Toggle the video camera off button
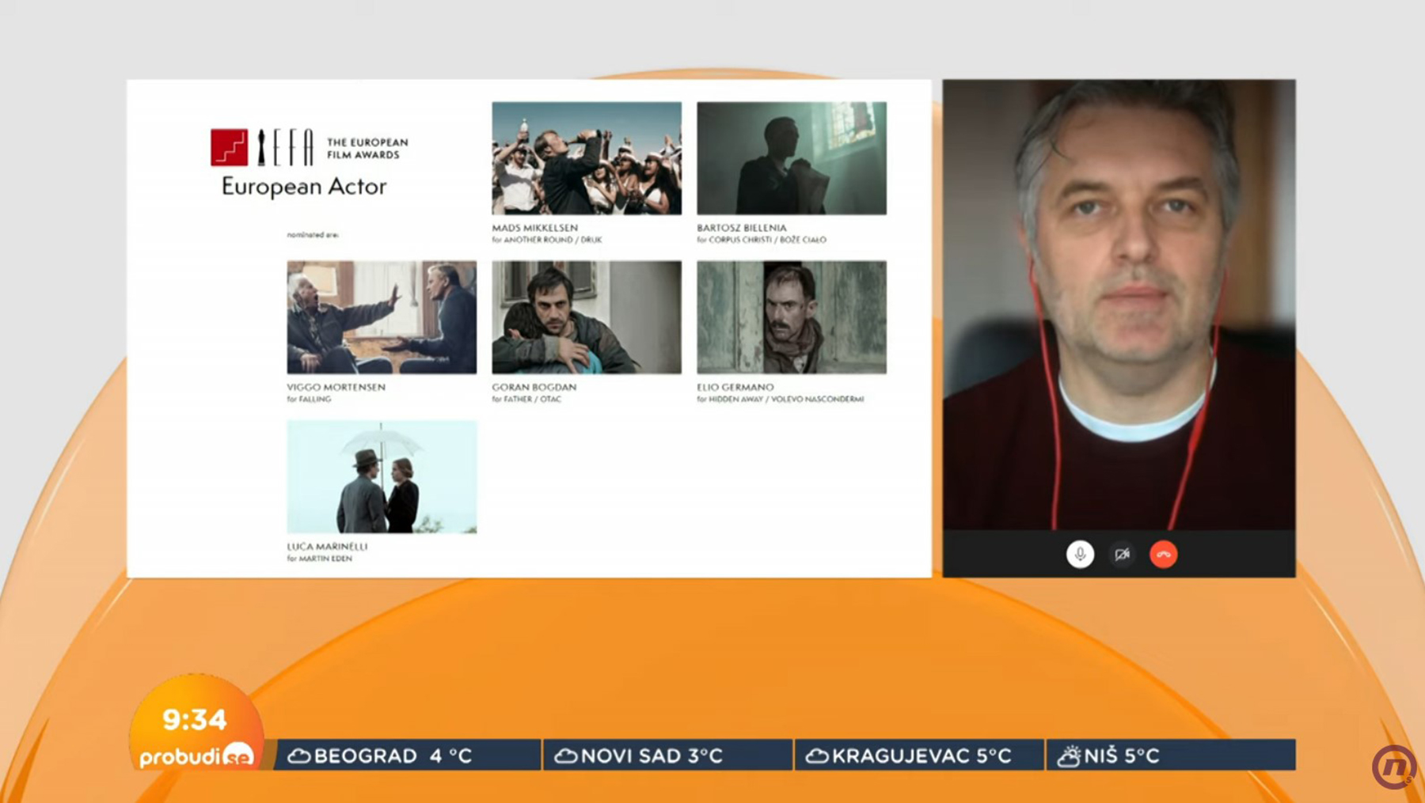This screenshot has width=1425, height=803. [x=1122, y=554]
